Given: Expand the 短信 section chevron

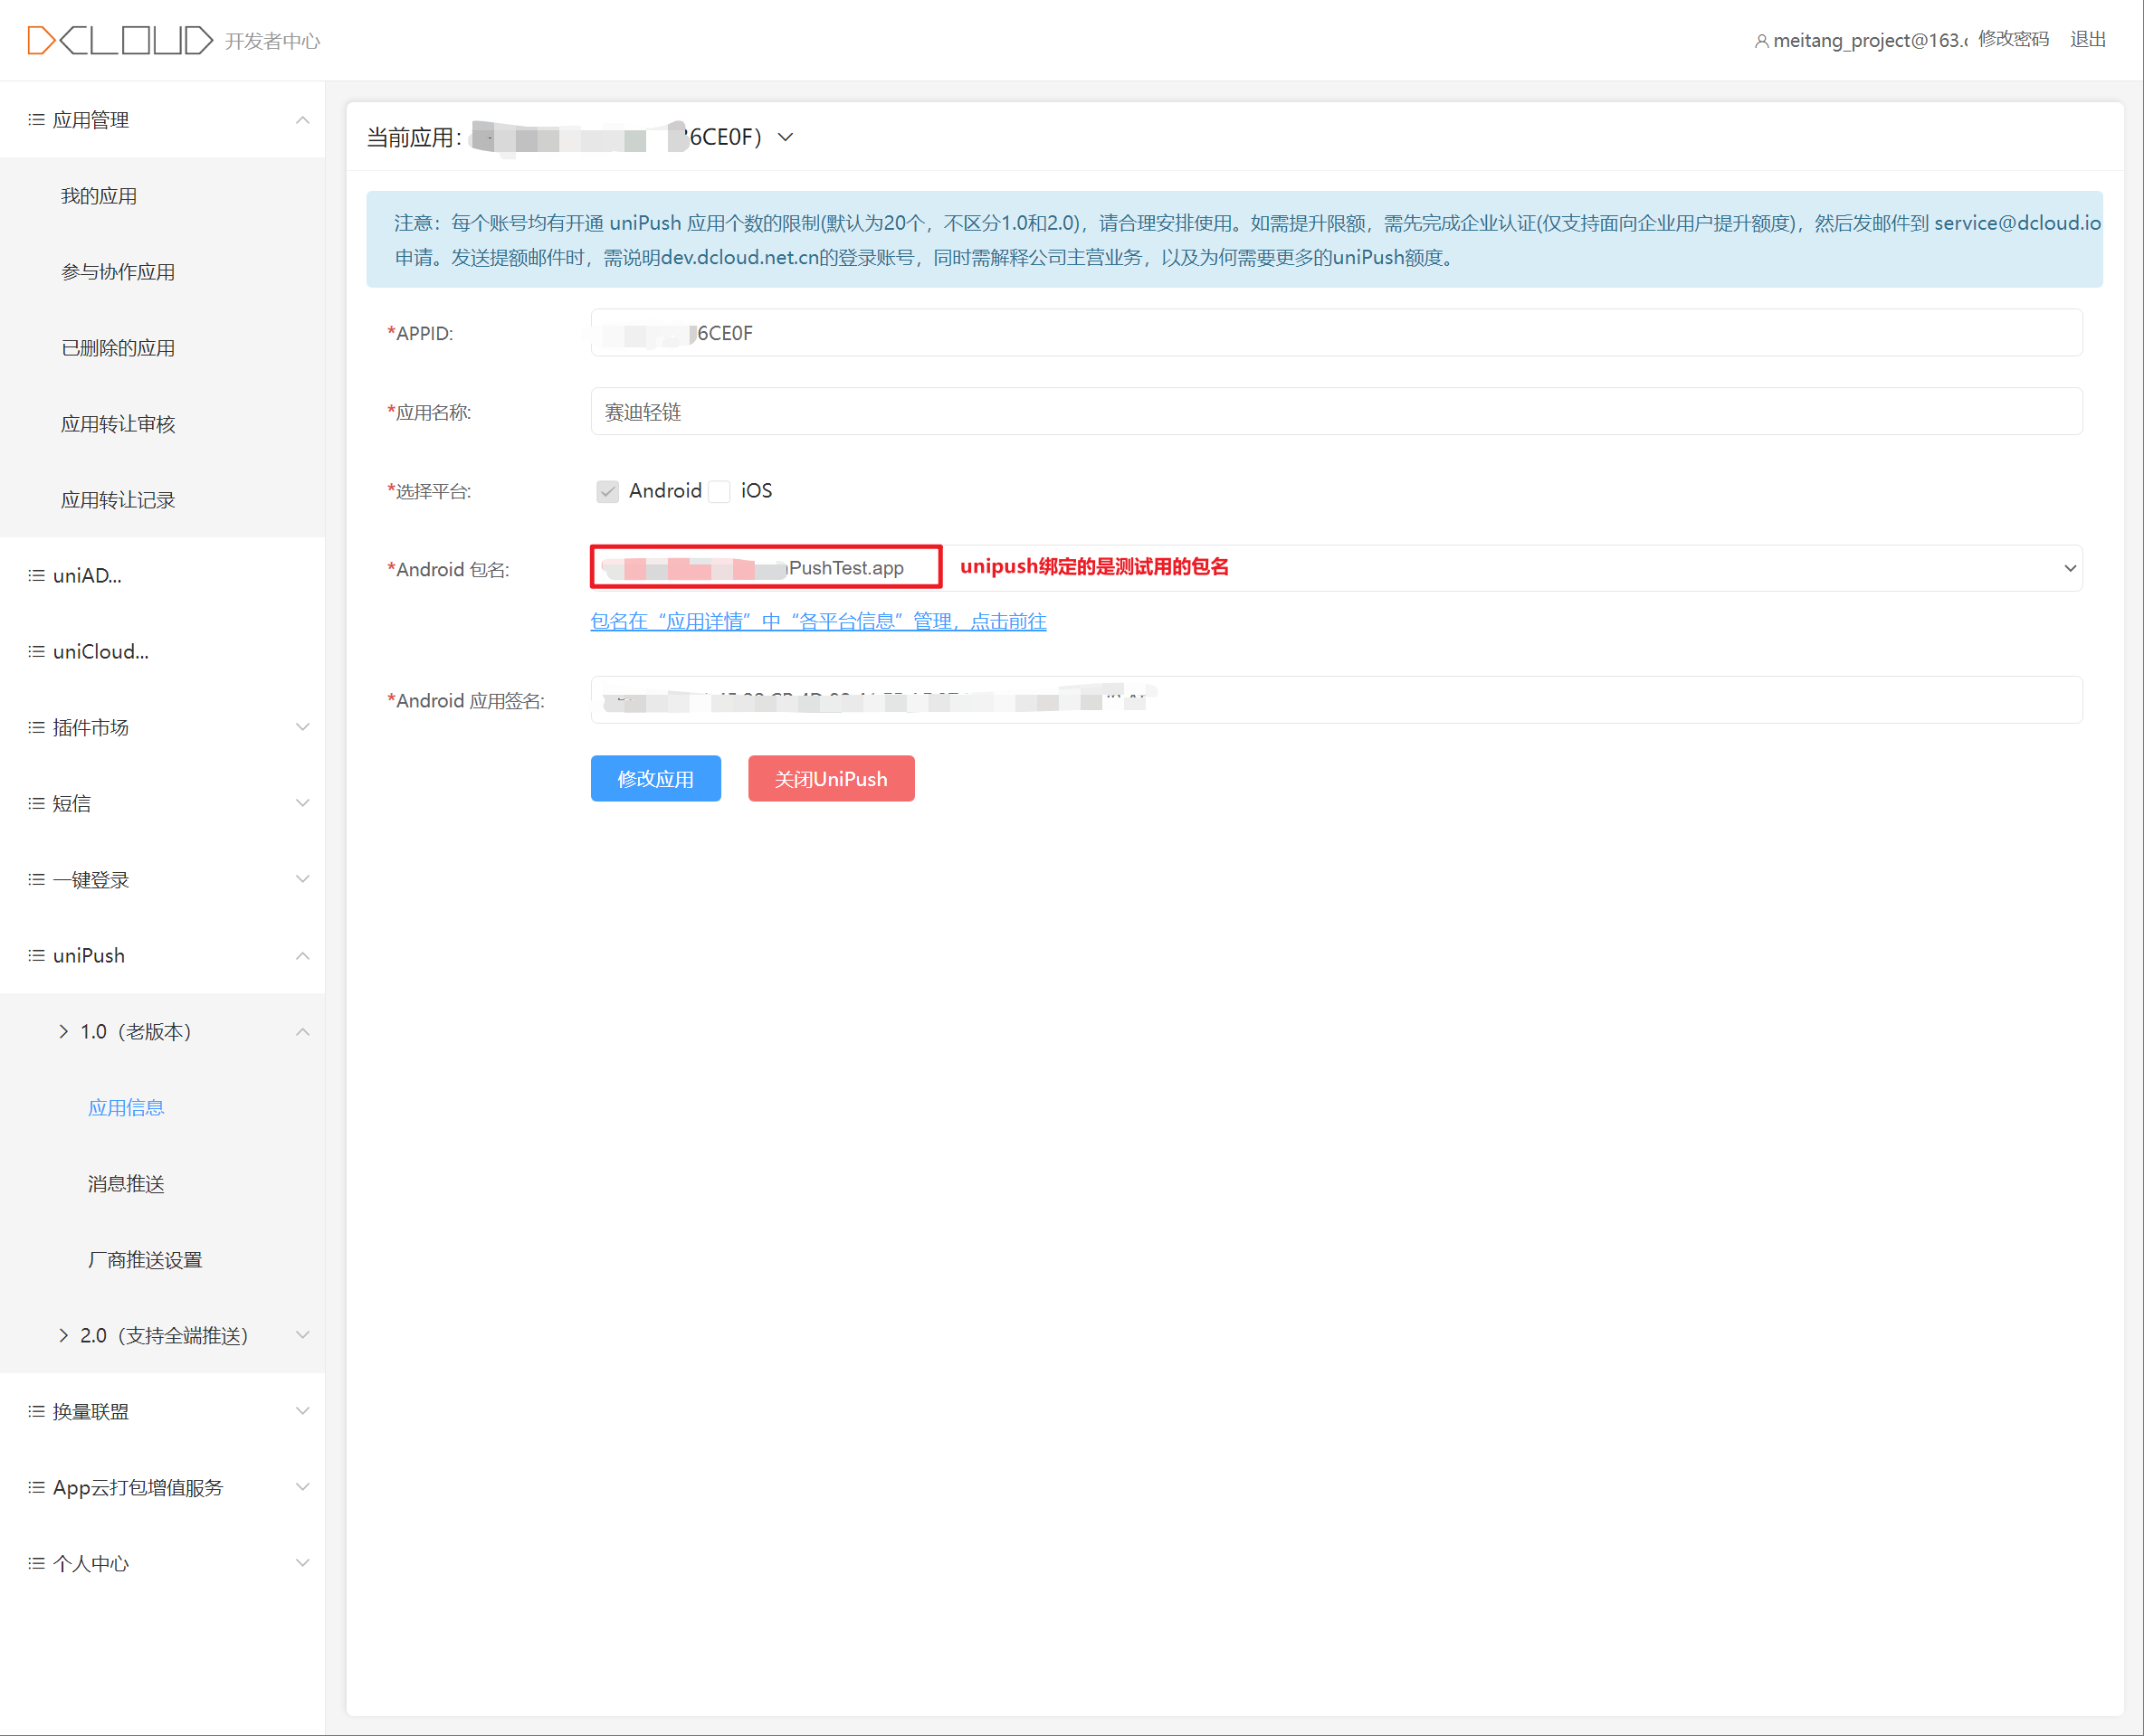Looking at the screenshot, I should tap(302, 804).
